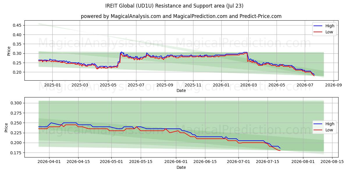Click the 0.225 tick in bottom chart

point(16,133)
